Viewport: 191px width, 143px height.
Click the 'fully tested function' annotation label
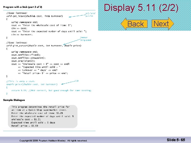point(90,15)
